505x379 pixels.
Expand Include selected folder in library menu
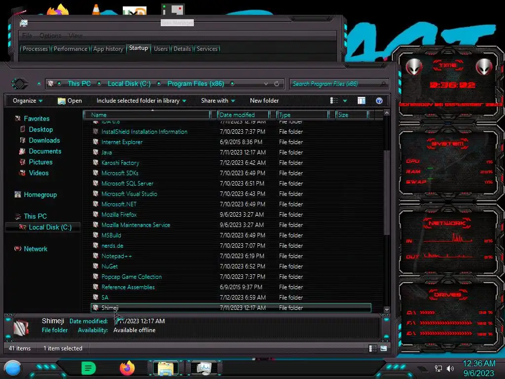[141, 101]
